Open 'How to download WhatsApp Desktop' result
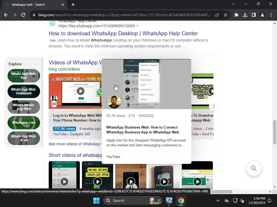This screenshot has width=277, height=207. point(123,33)
